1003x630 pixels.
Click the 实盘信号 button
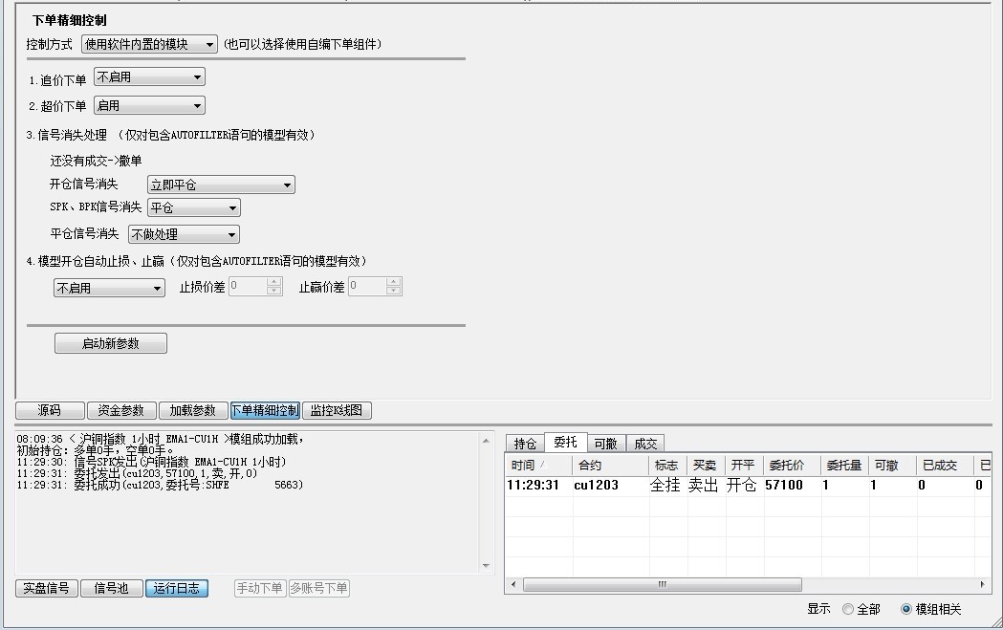pos(45,588)
